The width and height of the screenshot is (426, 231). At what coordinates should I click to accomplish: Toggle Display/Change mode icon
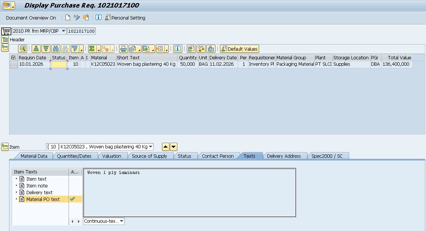point(77,18)
